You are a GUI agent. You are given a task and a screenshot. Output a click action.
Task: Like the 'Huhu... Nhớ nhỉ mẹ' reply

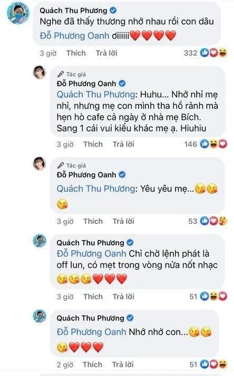(93, 144)
